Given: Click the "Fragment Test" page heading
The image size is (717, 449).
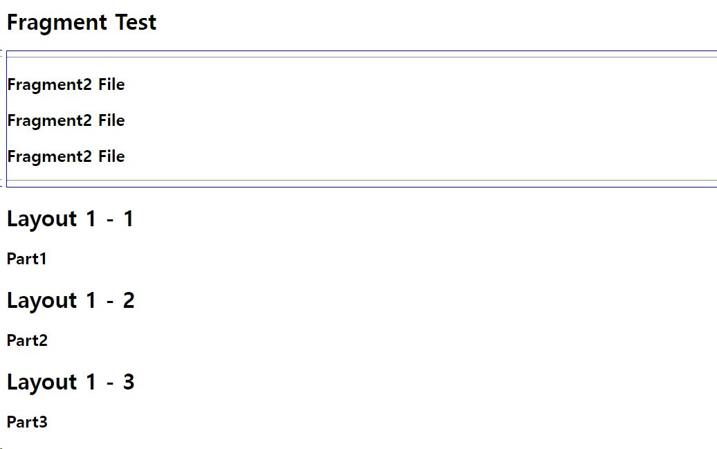Looking at the screenshot, I should pos(82,22).
